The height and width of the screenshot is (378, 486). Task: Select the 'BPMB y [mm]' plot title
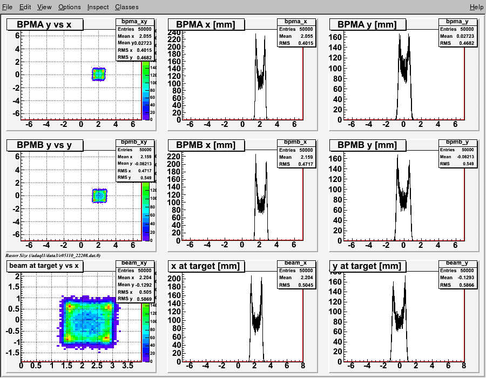[368, 145]
